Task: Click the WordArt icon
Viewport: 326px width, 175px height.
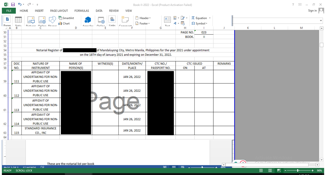Action: (x=175, y=23)
